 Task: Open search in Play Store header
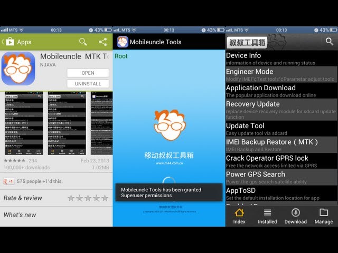point(83,42)
